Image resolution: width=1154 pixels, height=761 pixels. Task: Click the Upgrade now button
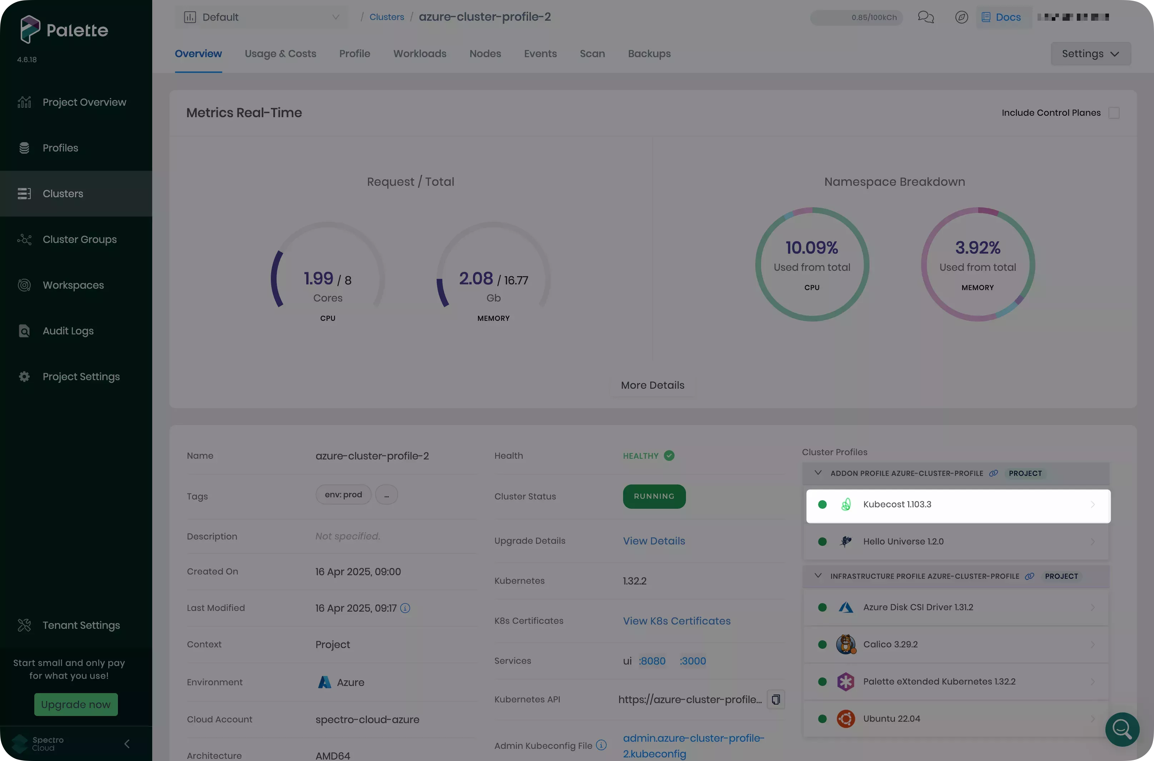pos(76,704)
